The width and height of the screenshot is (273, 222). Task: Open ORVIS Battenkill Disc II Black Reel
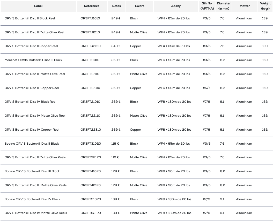coord(29,18)
